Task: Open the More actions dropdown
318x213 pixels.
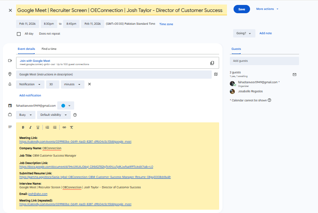Action: [267, 9]
